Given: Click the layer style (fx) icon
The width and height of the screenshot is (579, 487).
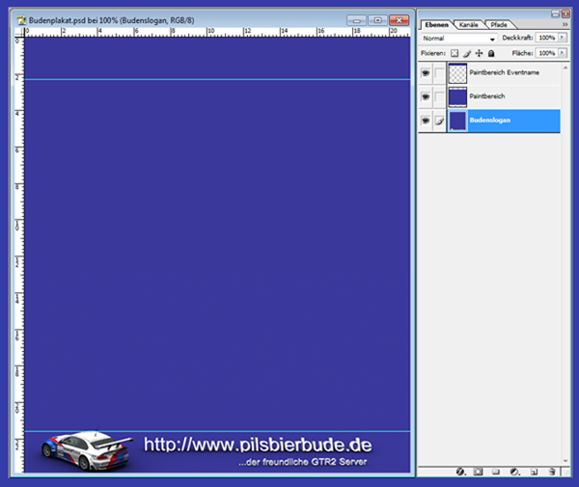Looking at the screenshot, I should 461,473.
